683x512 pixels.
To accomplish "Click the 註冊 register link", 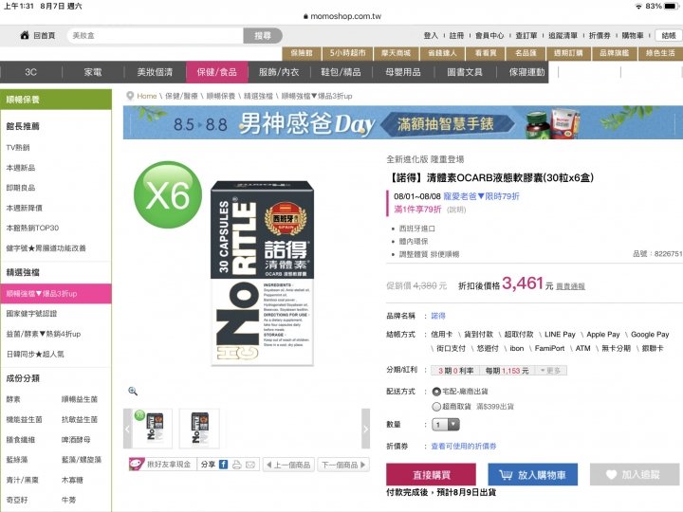I will 456,36.
